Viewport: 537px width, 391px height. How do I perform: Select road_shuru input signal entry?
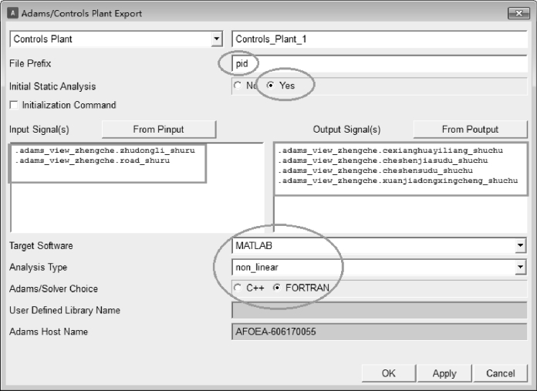click(x=93, y=160)
